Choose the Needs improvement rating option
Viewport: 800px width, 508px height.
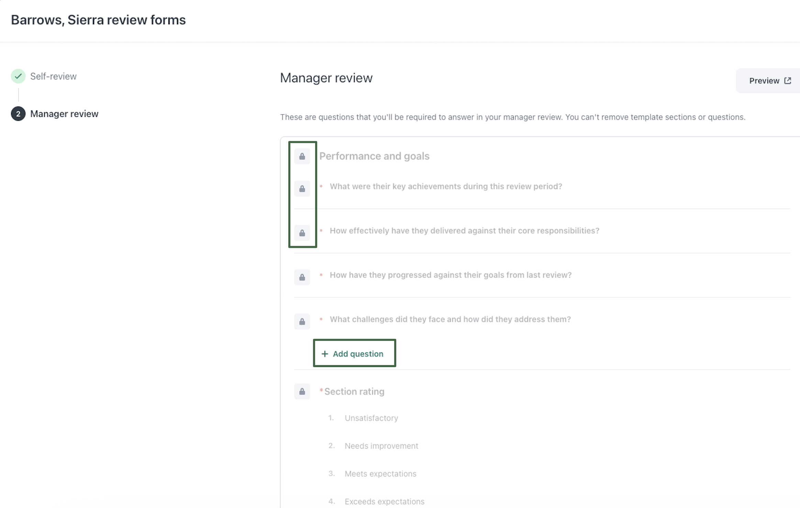pos(381,446)
